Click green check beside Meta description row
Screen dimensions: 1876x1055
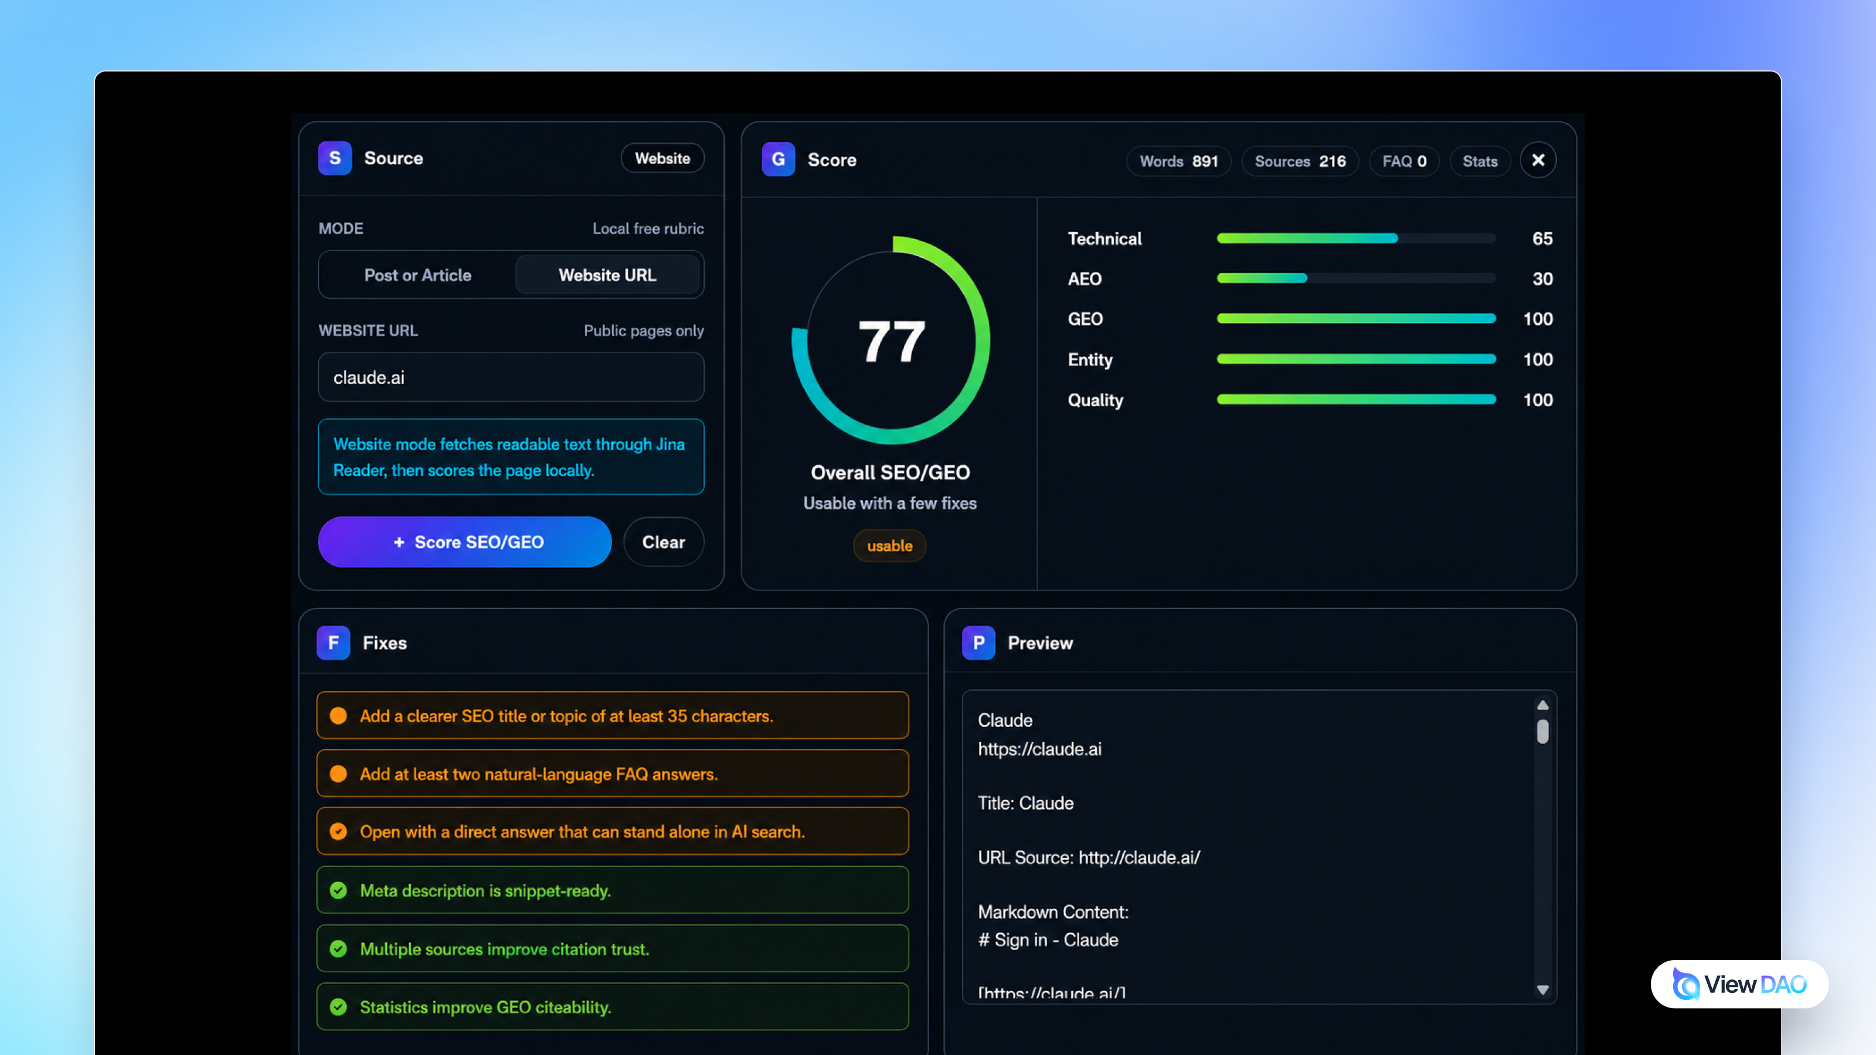338,890
